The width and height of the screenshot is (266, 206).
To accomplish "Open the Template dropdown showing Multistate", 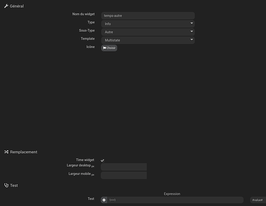I will (148, 40).
